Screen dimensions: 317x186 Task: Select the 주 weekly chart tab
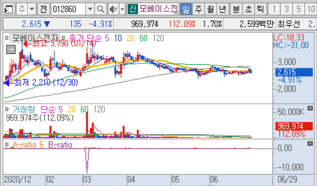pyautogui.click(x=198, y=9)
